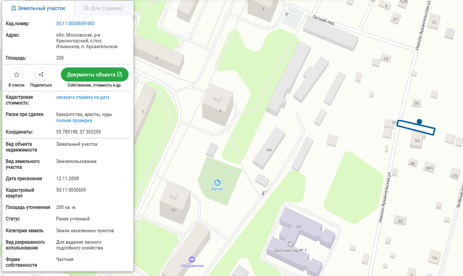Screen dimensions: 463x276
Task: Click the Общежитие dormitory bed icon
Action: pos(192,259)
